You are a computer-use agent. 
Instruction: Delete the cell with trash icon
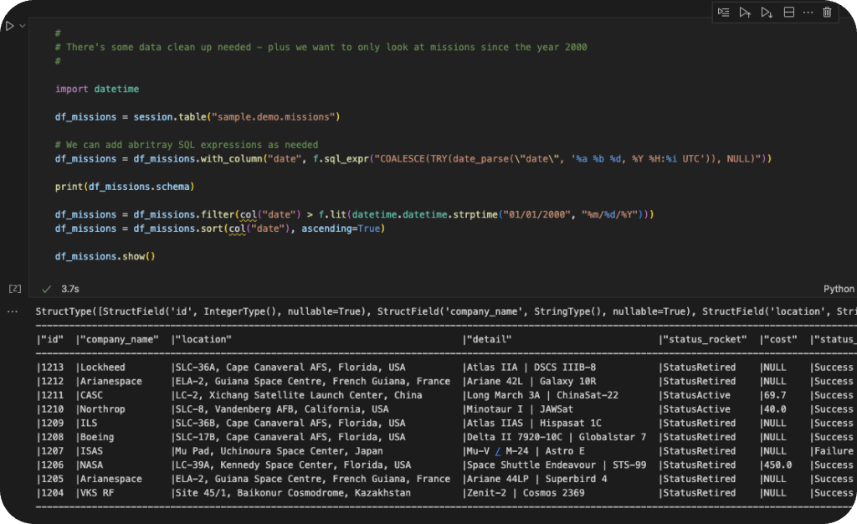827,13
